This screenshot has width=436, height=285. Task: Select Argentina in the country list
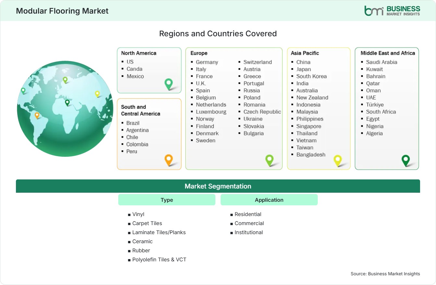tap(137, 130)
